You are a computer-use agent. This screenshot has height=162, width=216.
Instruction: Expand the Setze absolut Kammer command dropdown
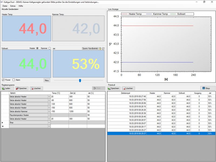click(49, 111)
